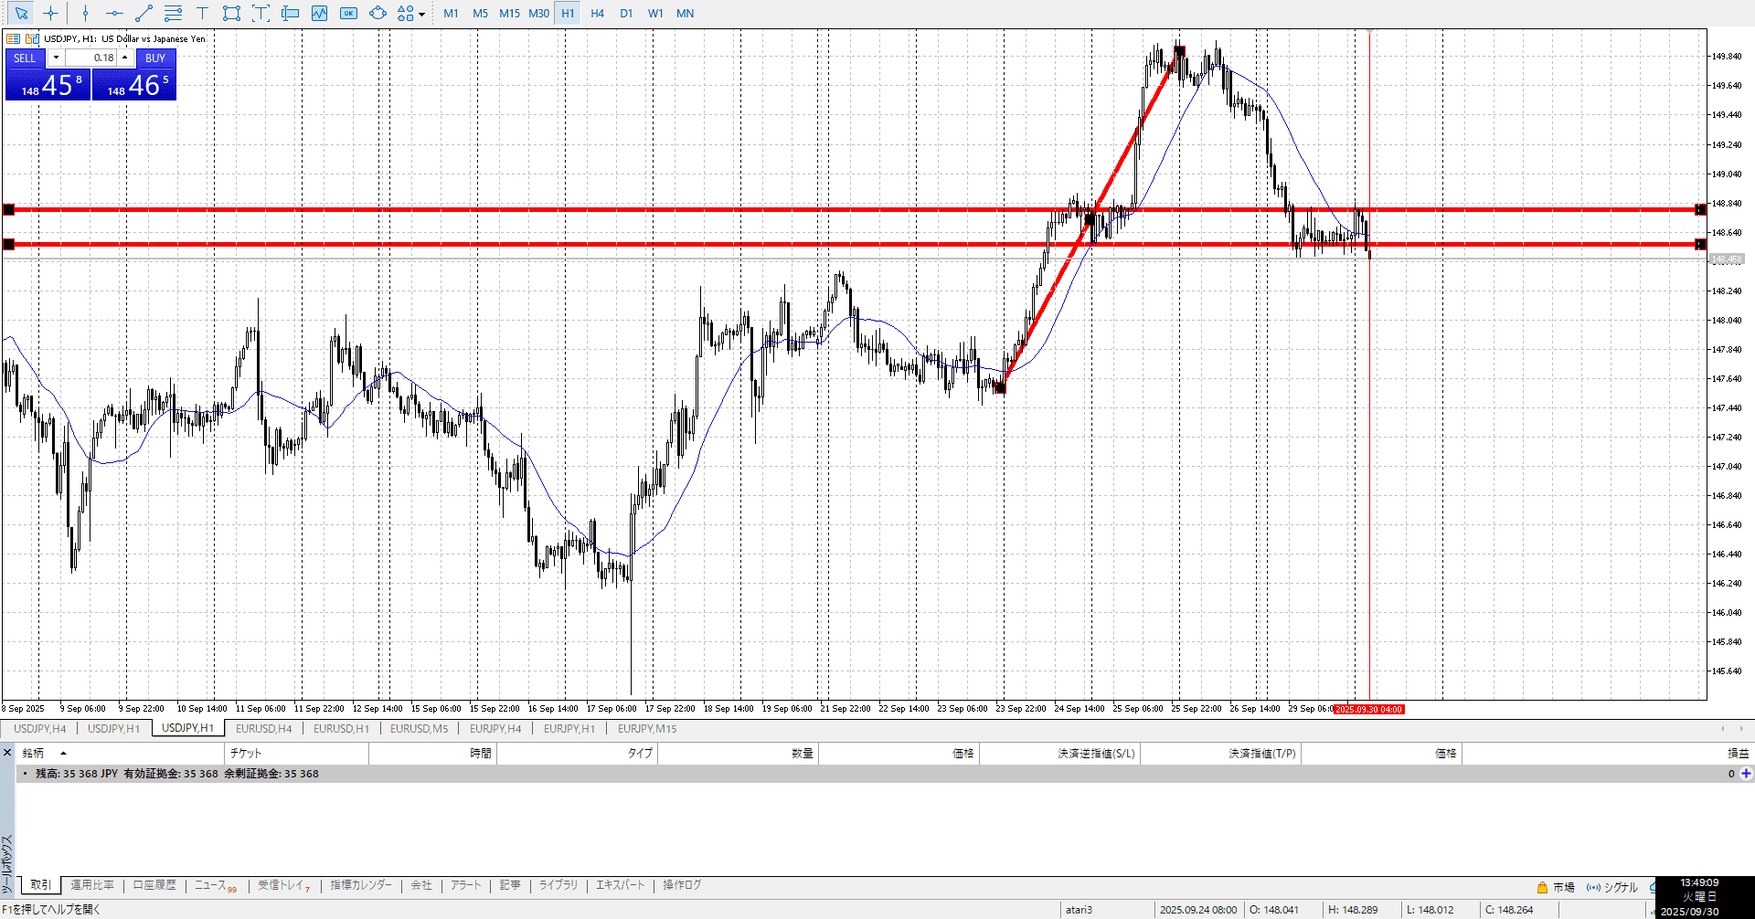1755x919 pixels.
Task: Set chart timeframe to H4
Action: coord(597,14)
